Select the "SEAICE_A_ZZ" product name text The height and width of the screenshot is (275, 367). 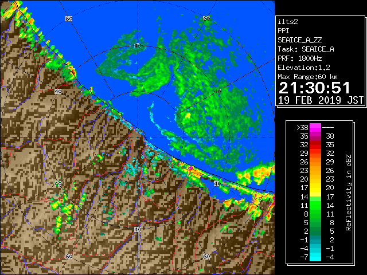pyautogui.click(x=299, y=40)
